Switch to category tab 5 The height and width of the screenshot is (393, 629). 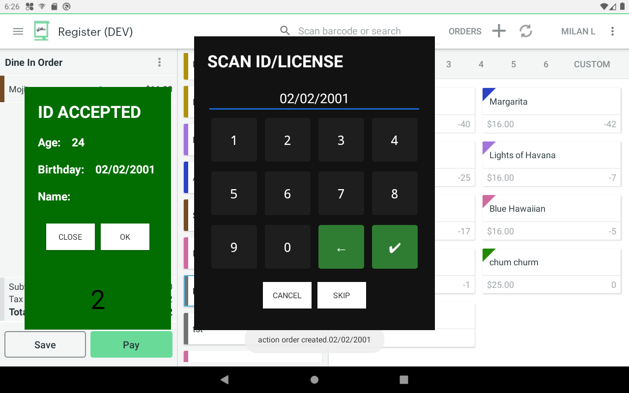coord(514,64)
